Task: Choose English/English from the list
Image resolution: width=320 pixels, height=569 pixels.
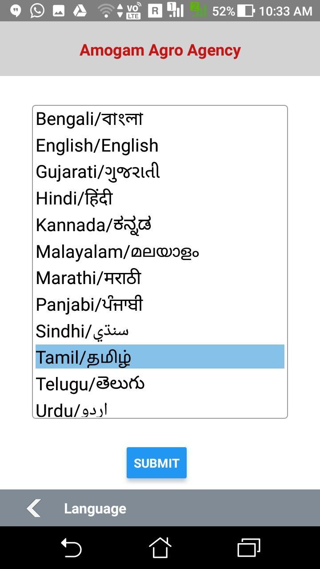Action: point(160,146)
